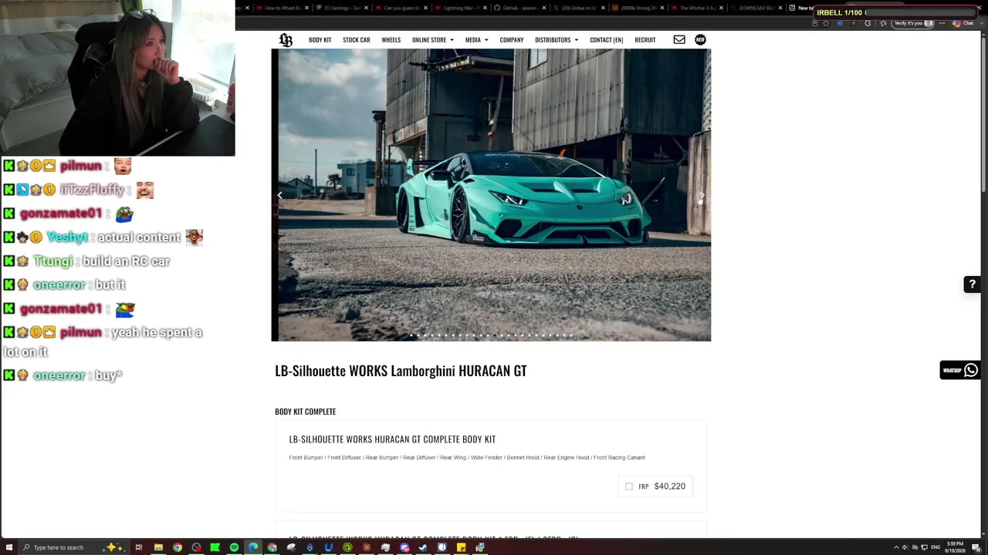Viewport: 988px width, 555px height.
Task: Click the question mark help widget
Action: pyautogui.click(x=973, y=284)
